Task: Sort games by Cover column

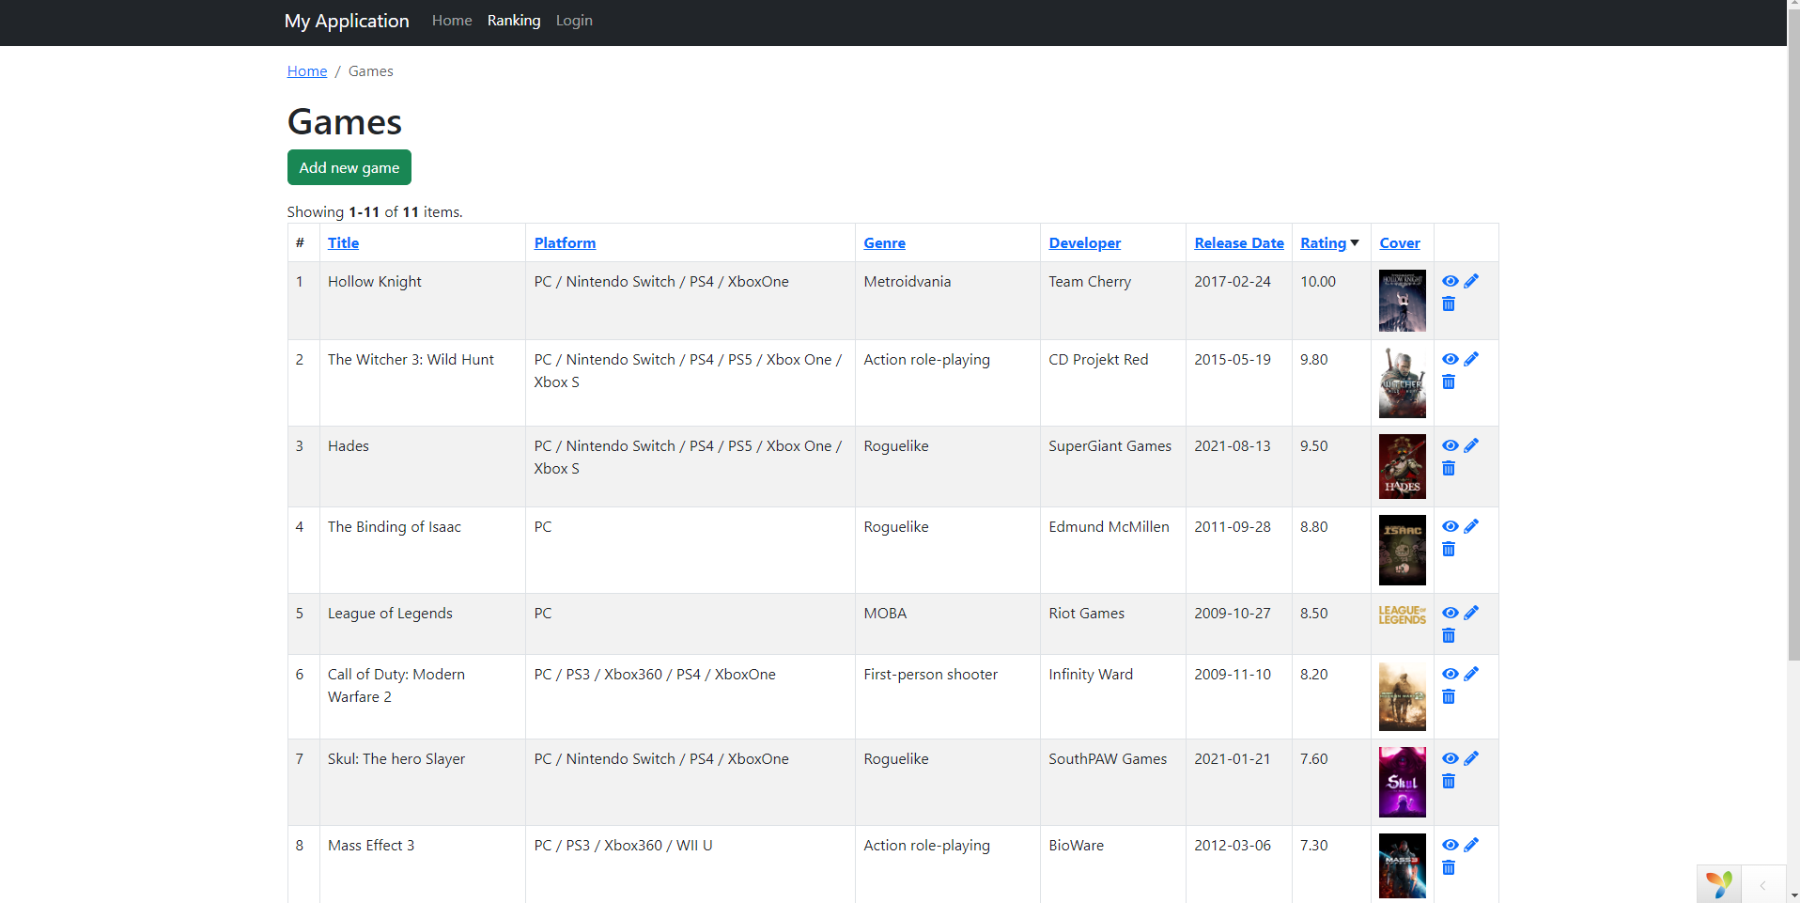Action: tap(1400, 242)
